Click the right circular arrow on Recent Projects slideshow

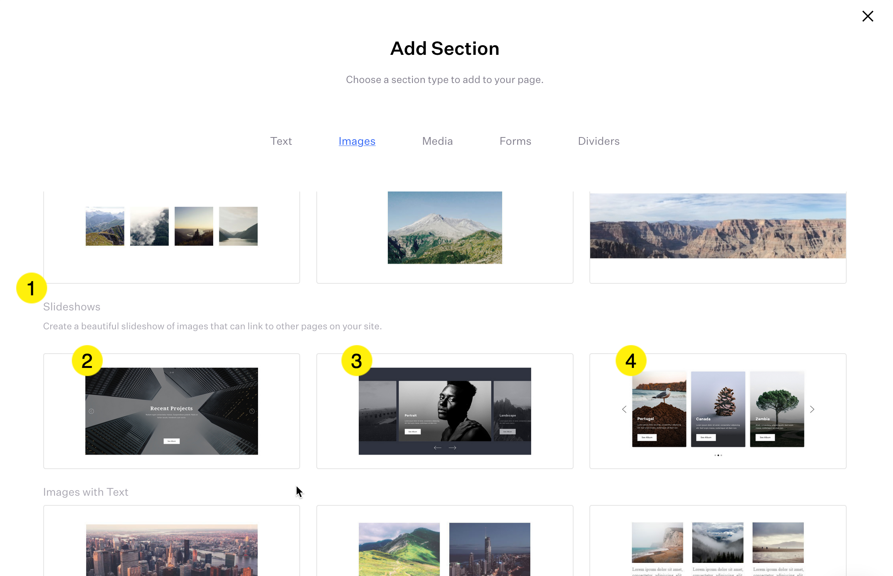253,411
